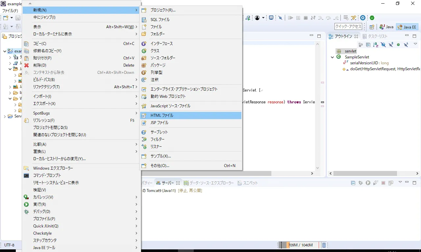Select the アウトライン tab

click(x=343, y=36)
